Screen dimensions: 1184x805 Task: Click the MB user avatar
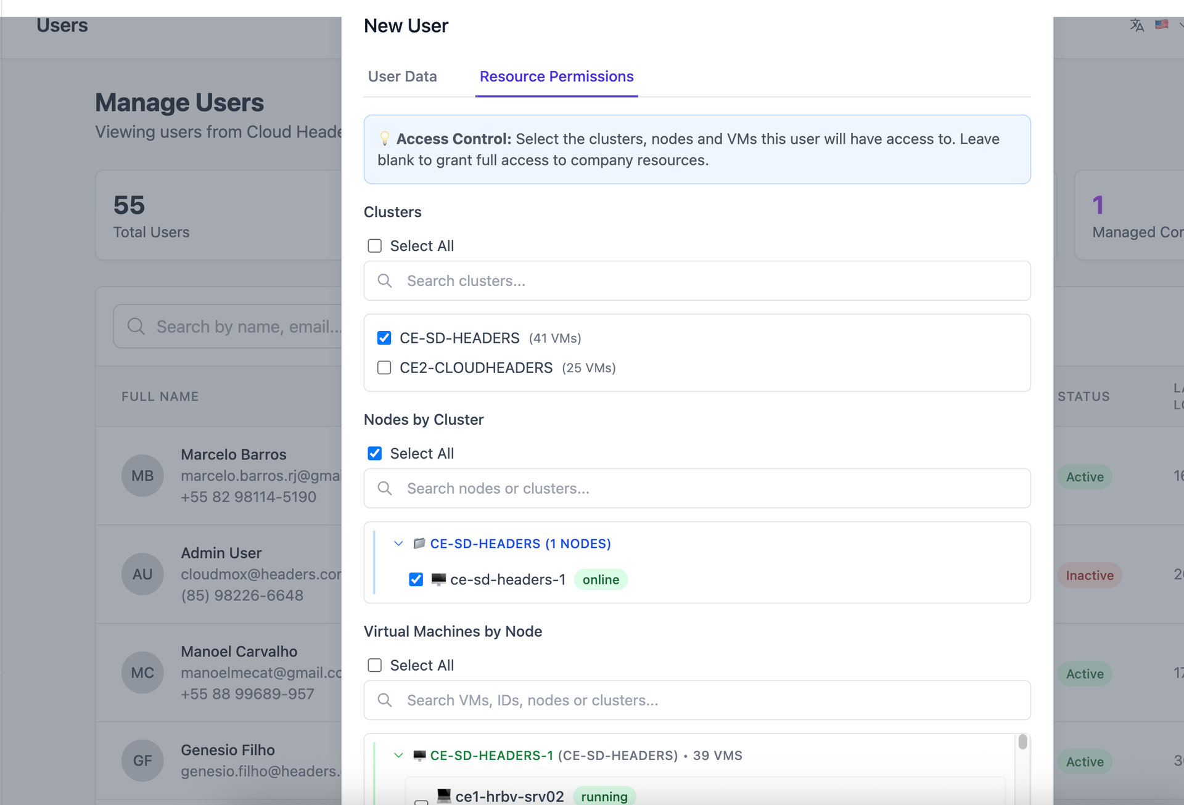point(142,476)
